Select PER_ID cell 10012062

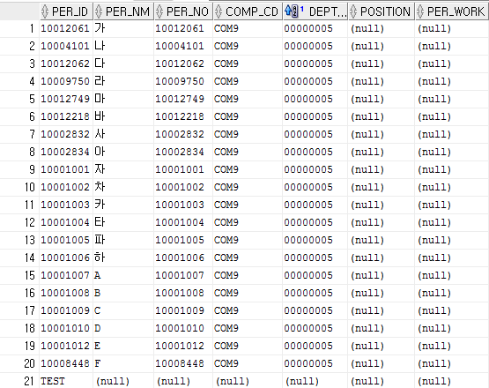[65, 63]
